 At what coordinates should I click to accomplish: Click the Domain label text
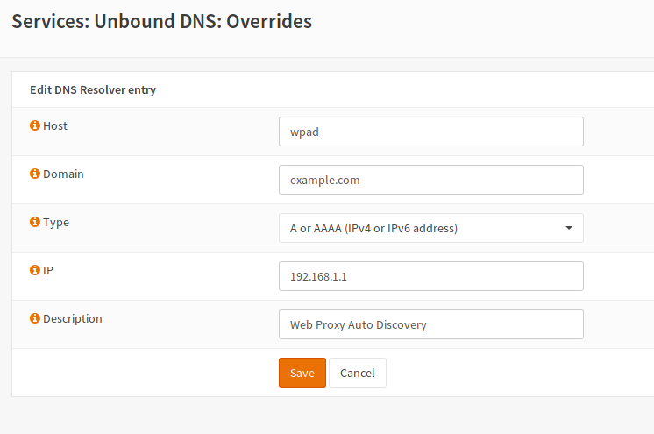point(63,174)
